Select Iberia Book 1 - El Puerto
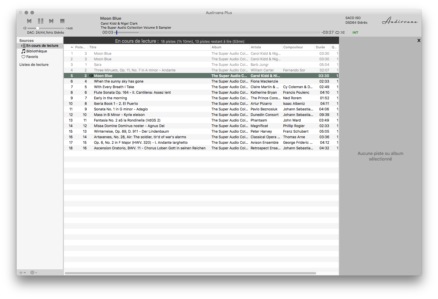The image size is (438, 299). pos(201,104)
